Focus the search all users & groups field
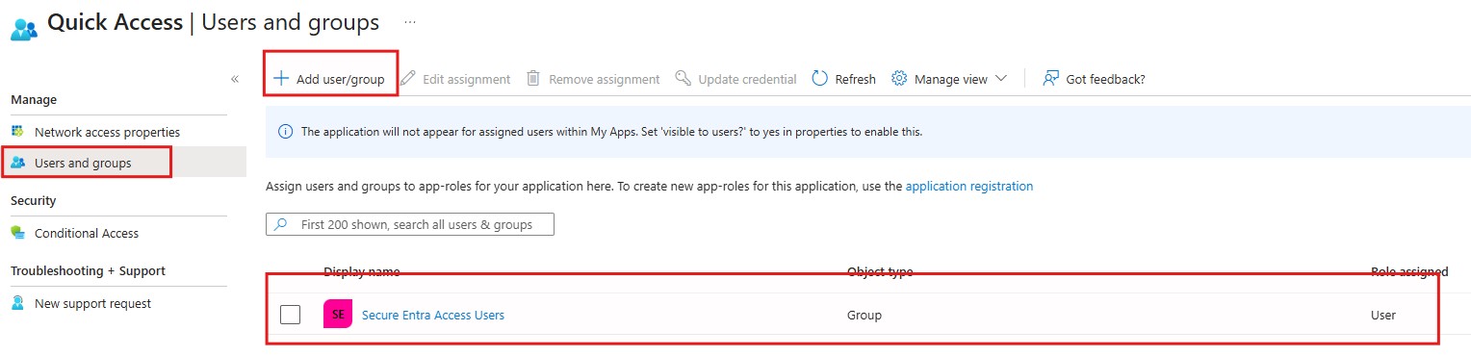This screenshot has height=356, width=1471. tap(410, 224)
